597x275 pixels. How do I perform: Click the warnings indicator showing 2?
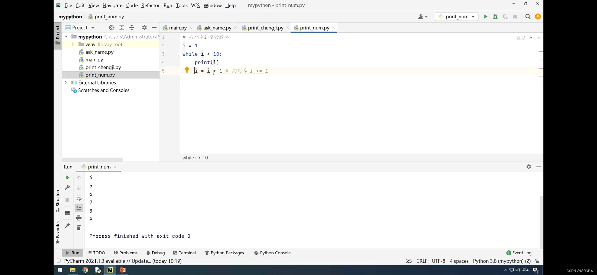coord(520,38)
